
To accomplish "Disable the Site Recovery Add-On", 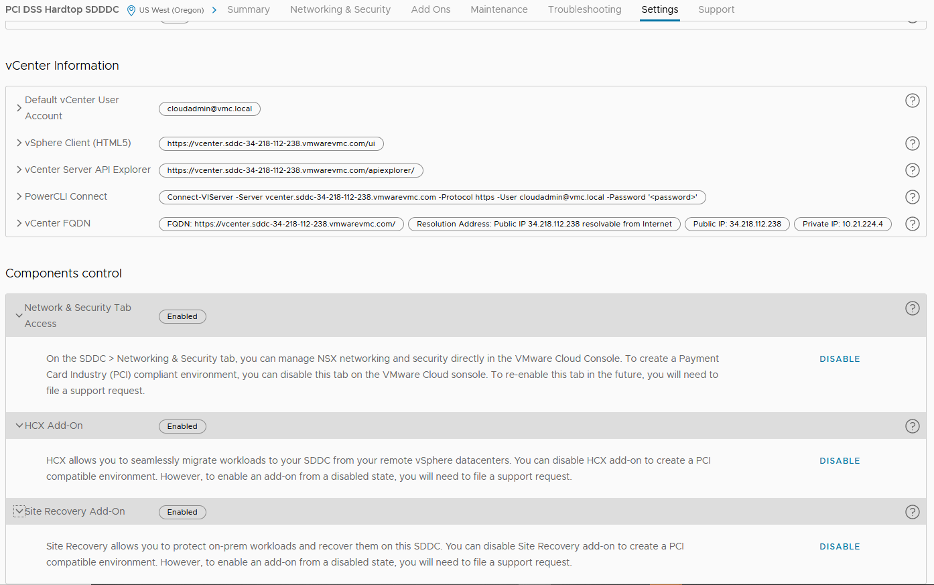I will (840, 547).
